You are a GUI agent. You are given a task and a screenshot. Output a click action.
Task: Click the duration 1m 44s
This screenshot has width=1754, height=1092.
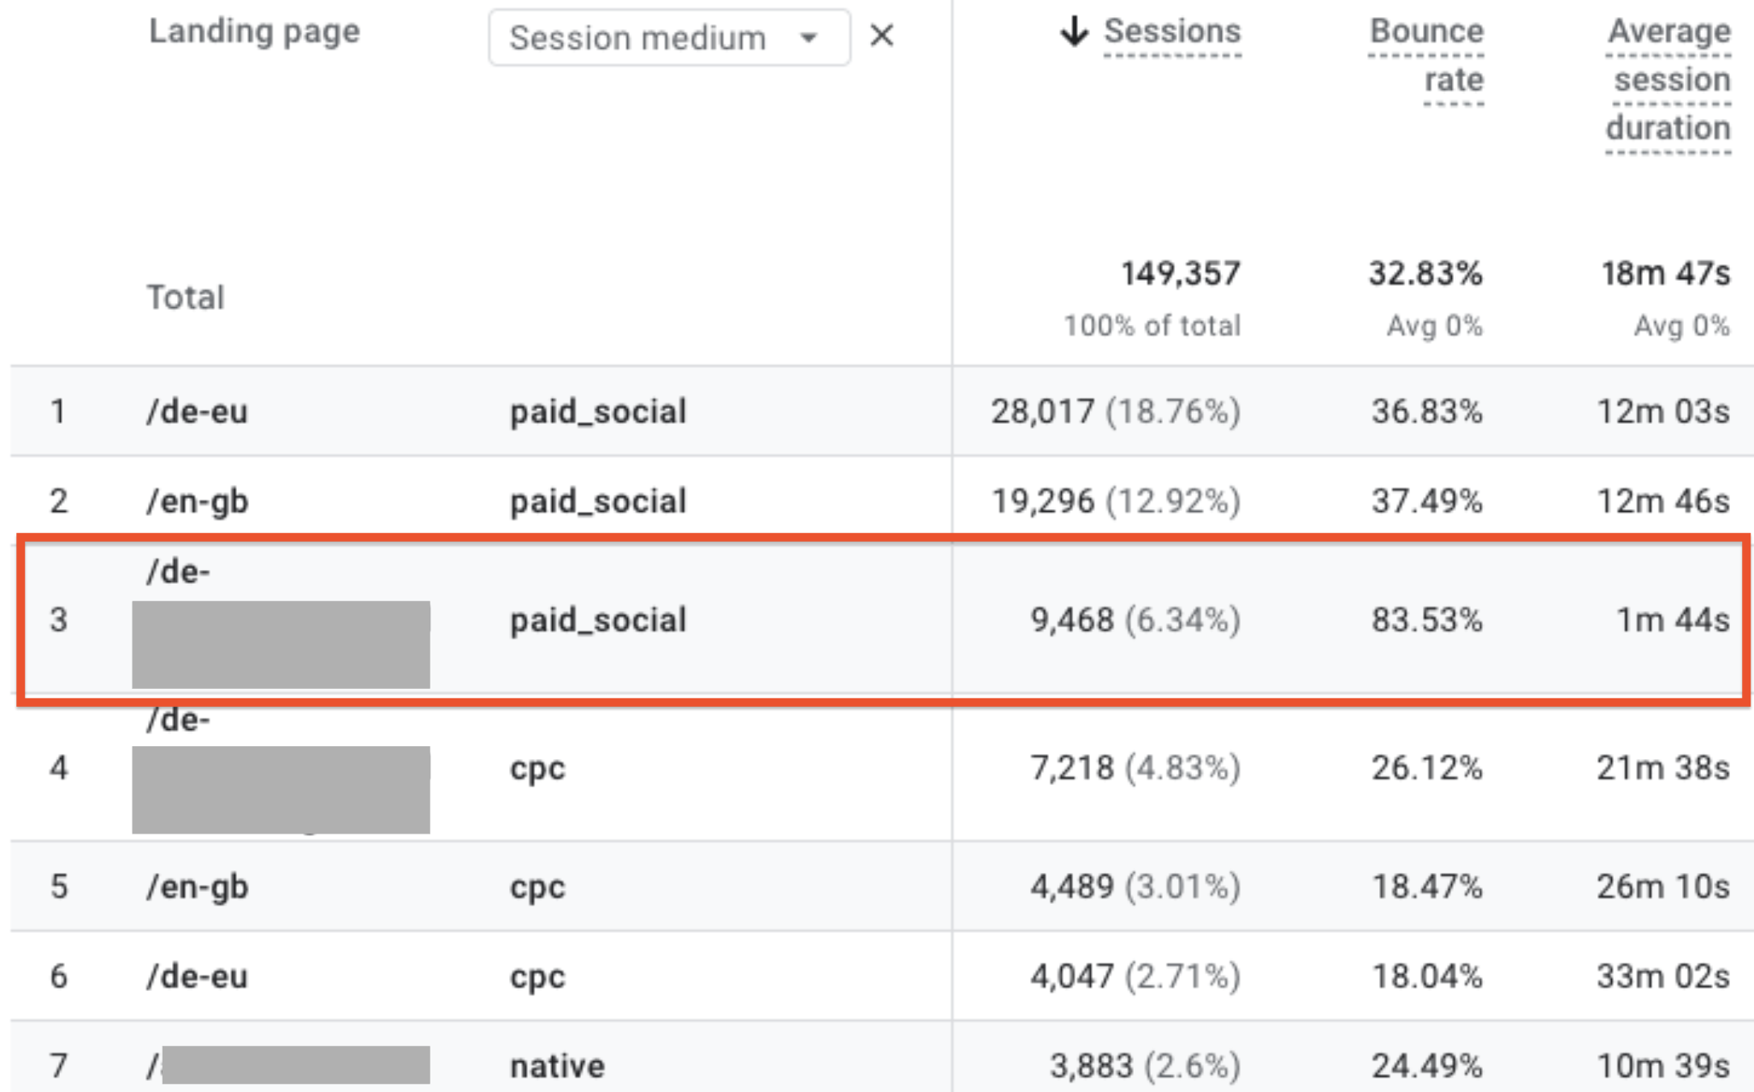point(1673,620)
